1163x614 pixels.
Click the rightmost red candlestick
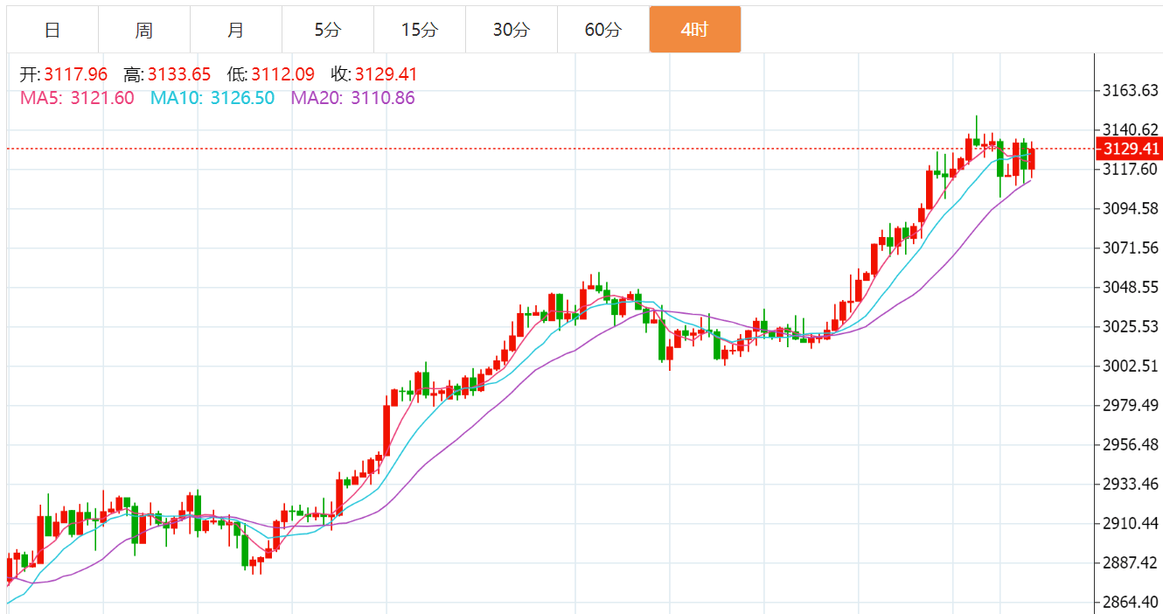(1032, 159)
